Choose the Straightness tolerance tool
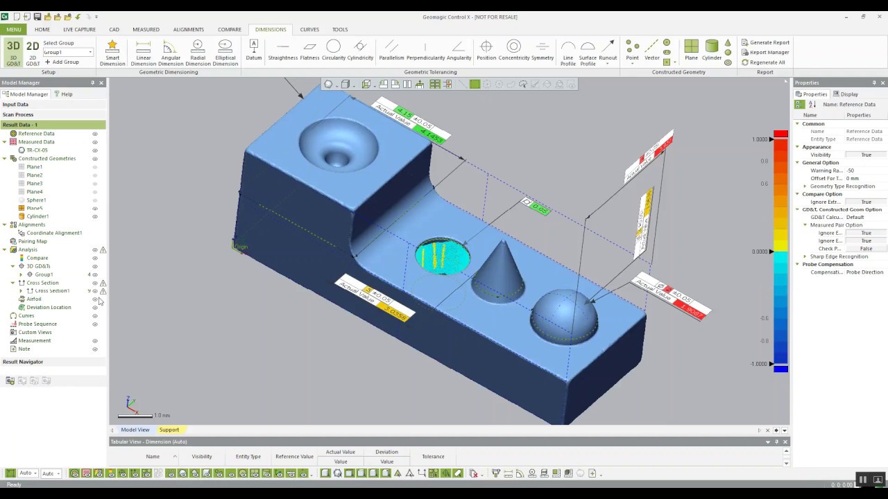 point(282,50)
